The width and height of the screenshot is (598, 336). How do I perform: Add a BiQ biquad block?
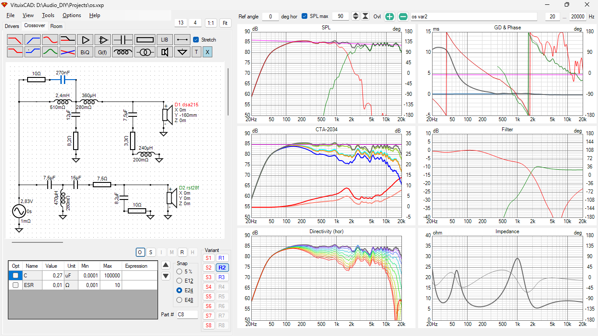[85, 52]
